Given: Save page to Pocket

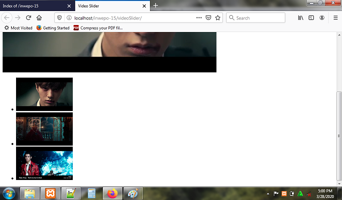Looking at the screenshot, I should pos(208,18).
